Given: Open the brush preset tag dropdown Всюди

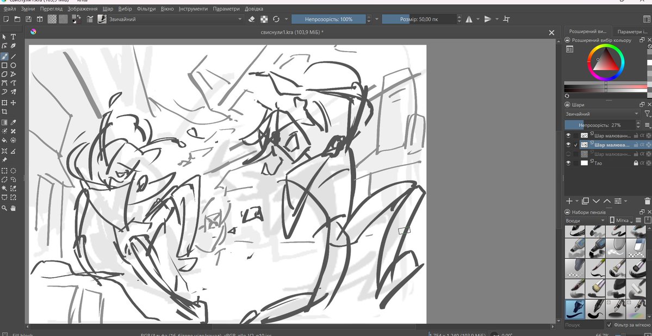Looking at the screenshot, I should click(x=585, y=220).
